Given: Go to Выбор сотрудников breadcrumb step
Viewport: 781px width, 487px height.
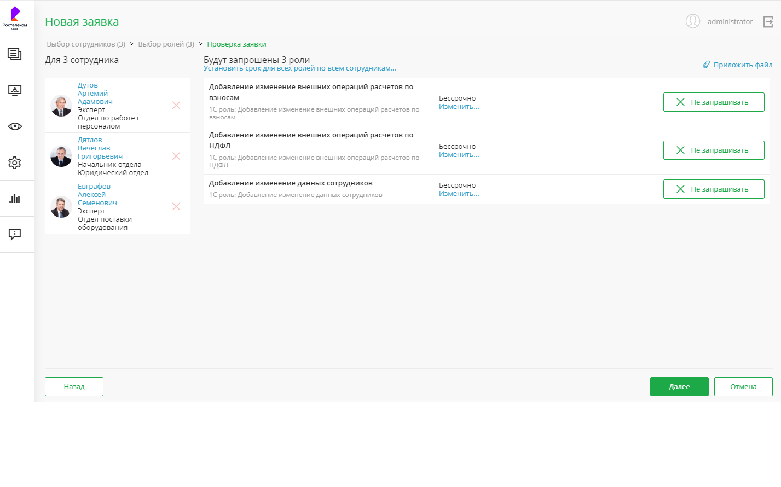Looking at the screenshot, I should tap(86, 44).
